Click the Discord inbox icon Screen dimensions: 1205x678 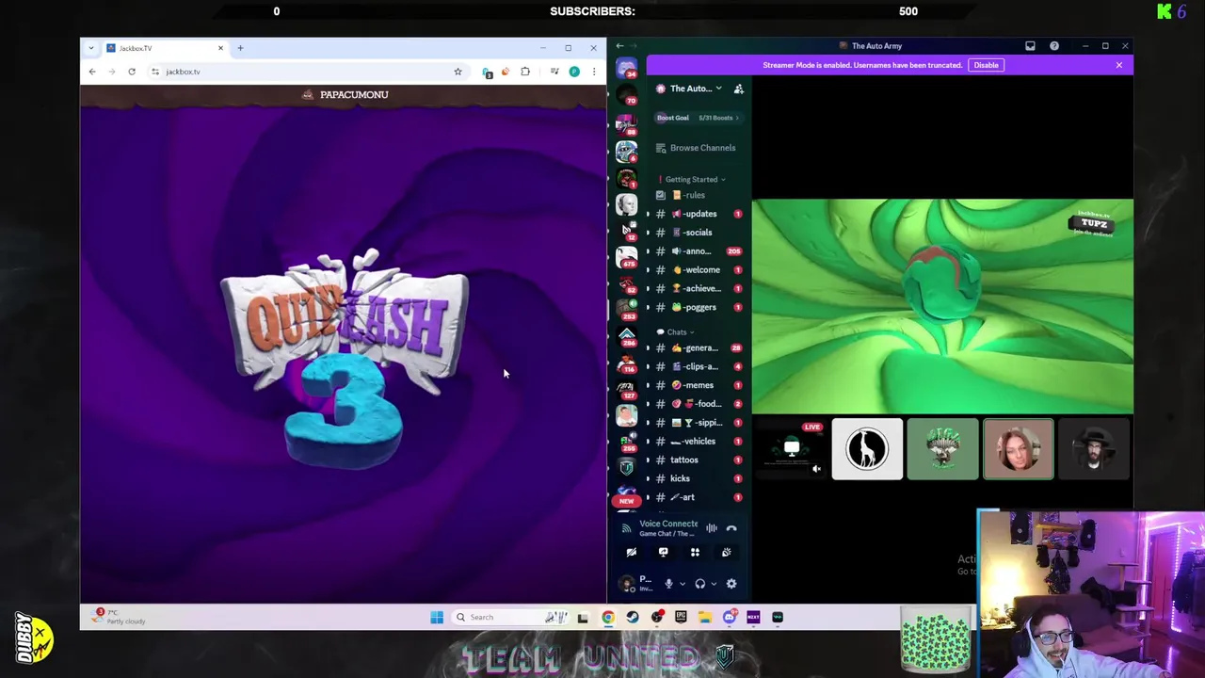pos(1030,46)
